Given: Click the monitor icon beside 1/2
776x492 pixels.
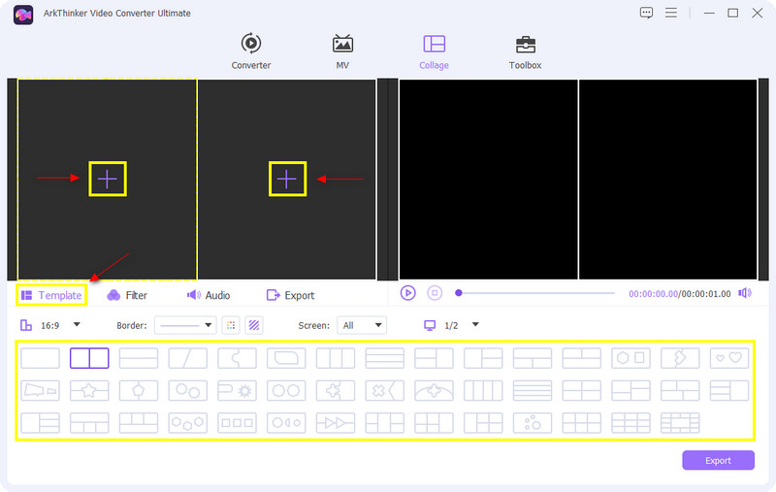Looking at the screenshot, I should (430, 325).
